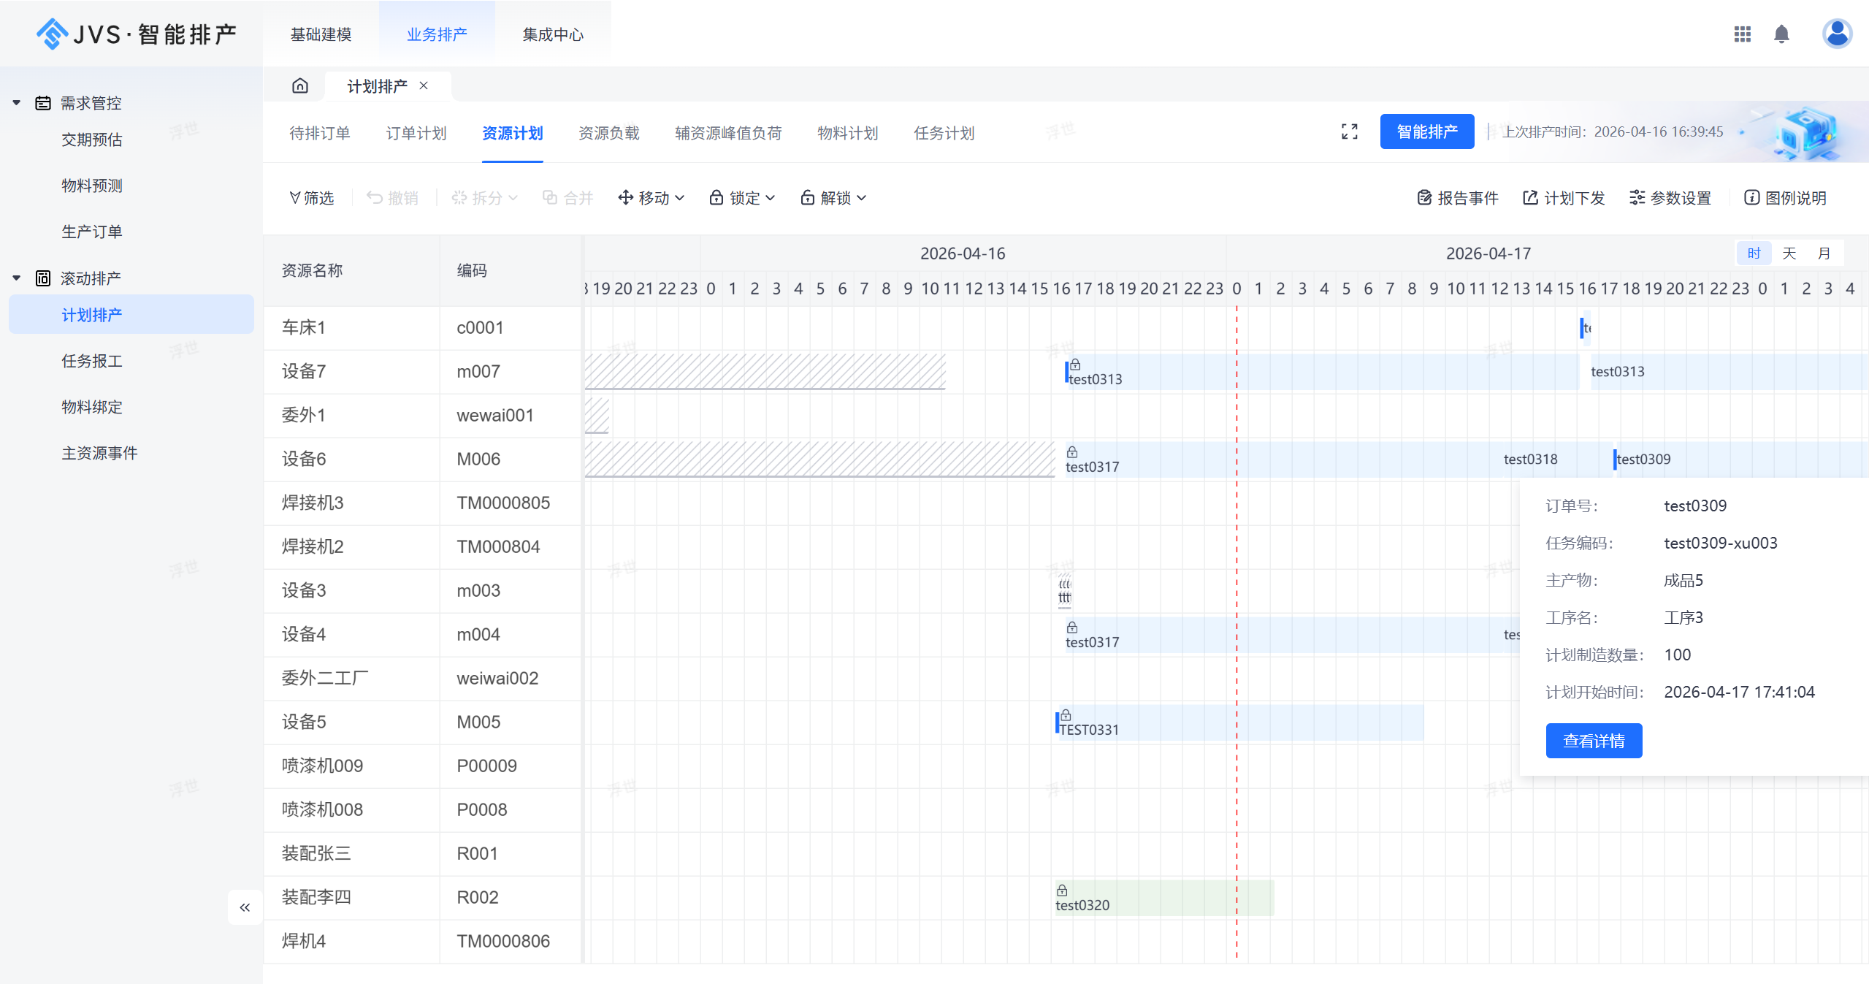The image size is (1869, 984).
Task: Switch to the 资源负载 tab
Action: [608, 133]
